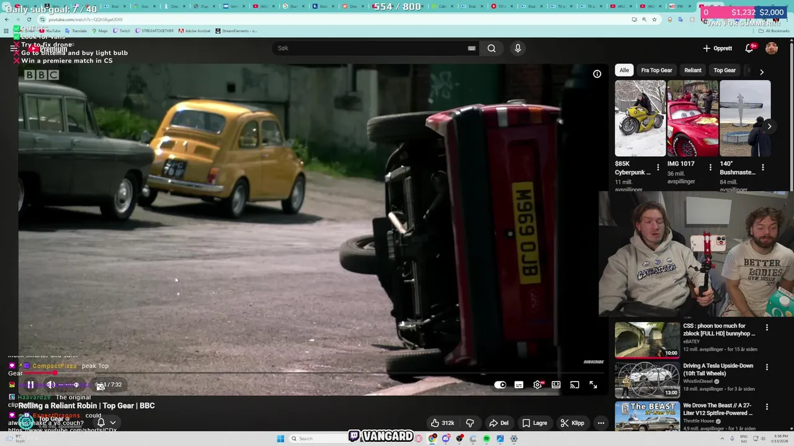Click the Chrome address bar URL
Image resolution: width=794 pixels, height=446 pixels.
86,19
